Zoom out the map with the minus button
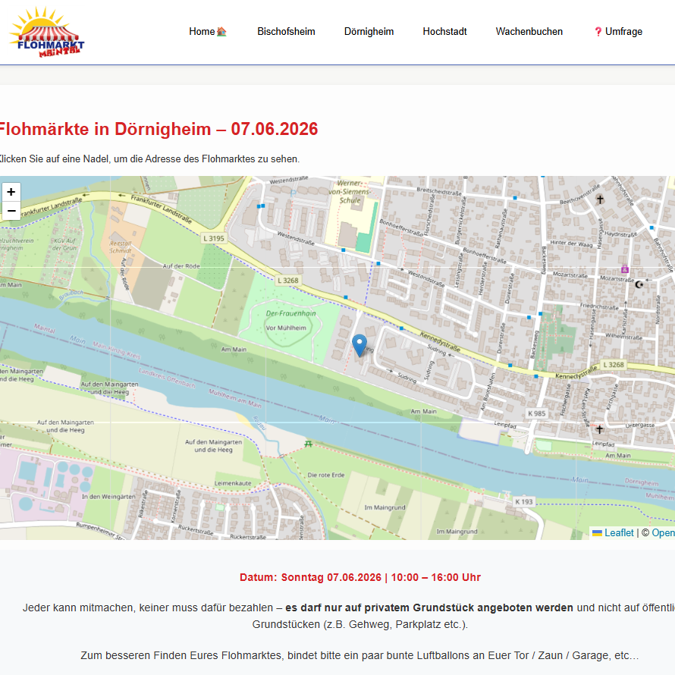675x675 pixels. pyautogui.click(x=11, y=211)
